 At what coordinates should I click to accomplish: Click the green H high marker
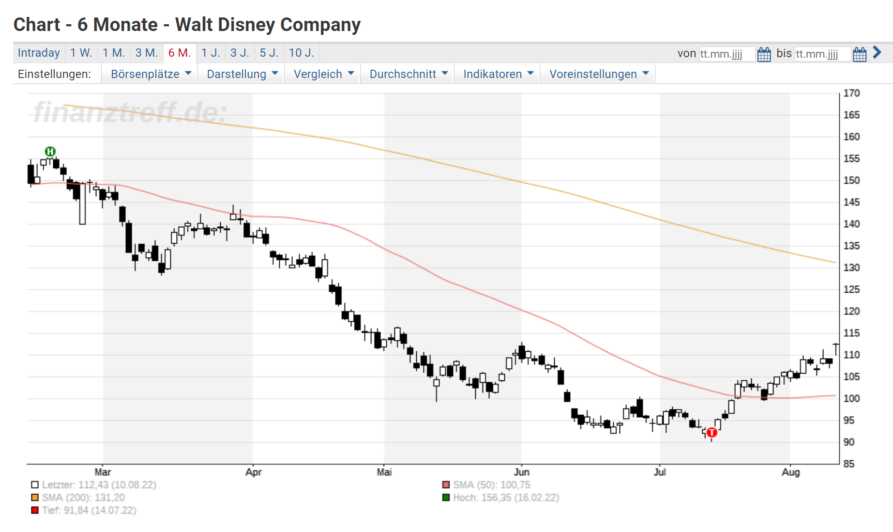coord(50,152)
